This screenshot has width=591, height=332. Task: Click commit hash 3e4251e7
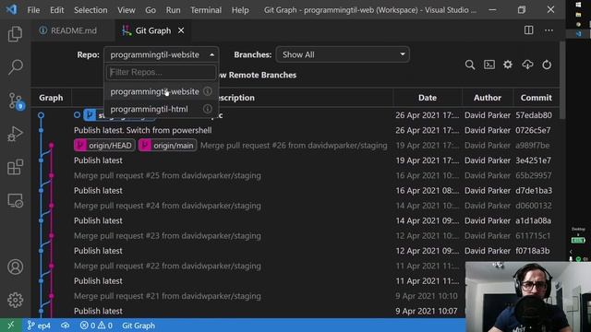[x=534, y=160]
